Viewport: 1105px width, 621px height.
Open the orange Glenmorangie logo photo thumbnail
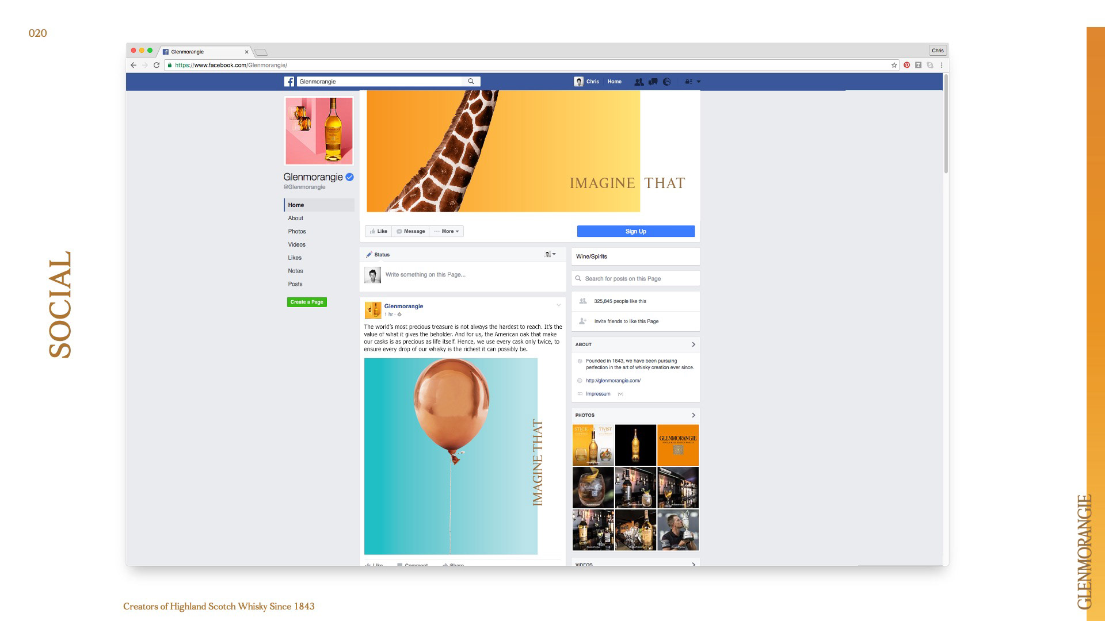click(678, 445)
